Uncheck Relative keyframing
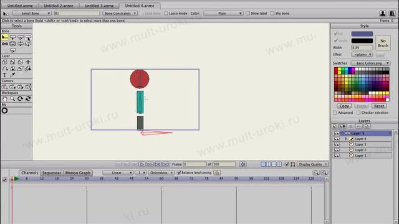399x224 pixels. (x=179, y=173)
